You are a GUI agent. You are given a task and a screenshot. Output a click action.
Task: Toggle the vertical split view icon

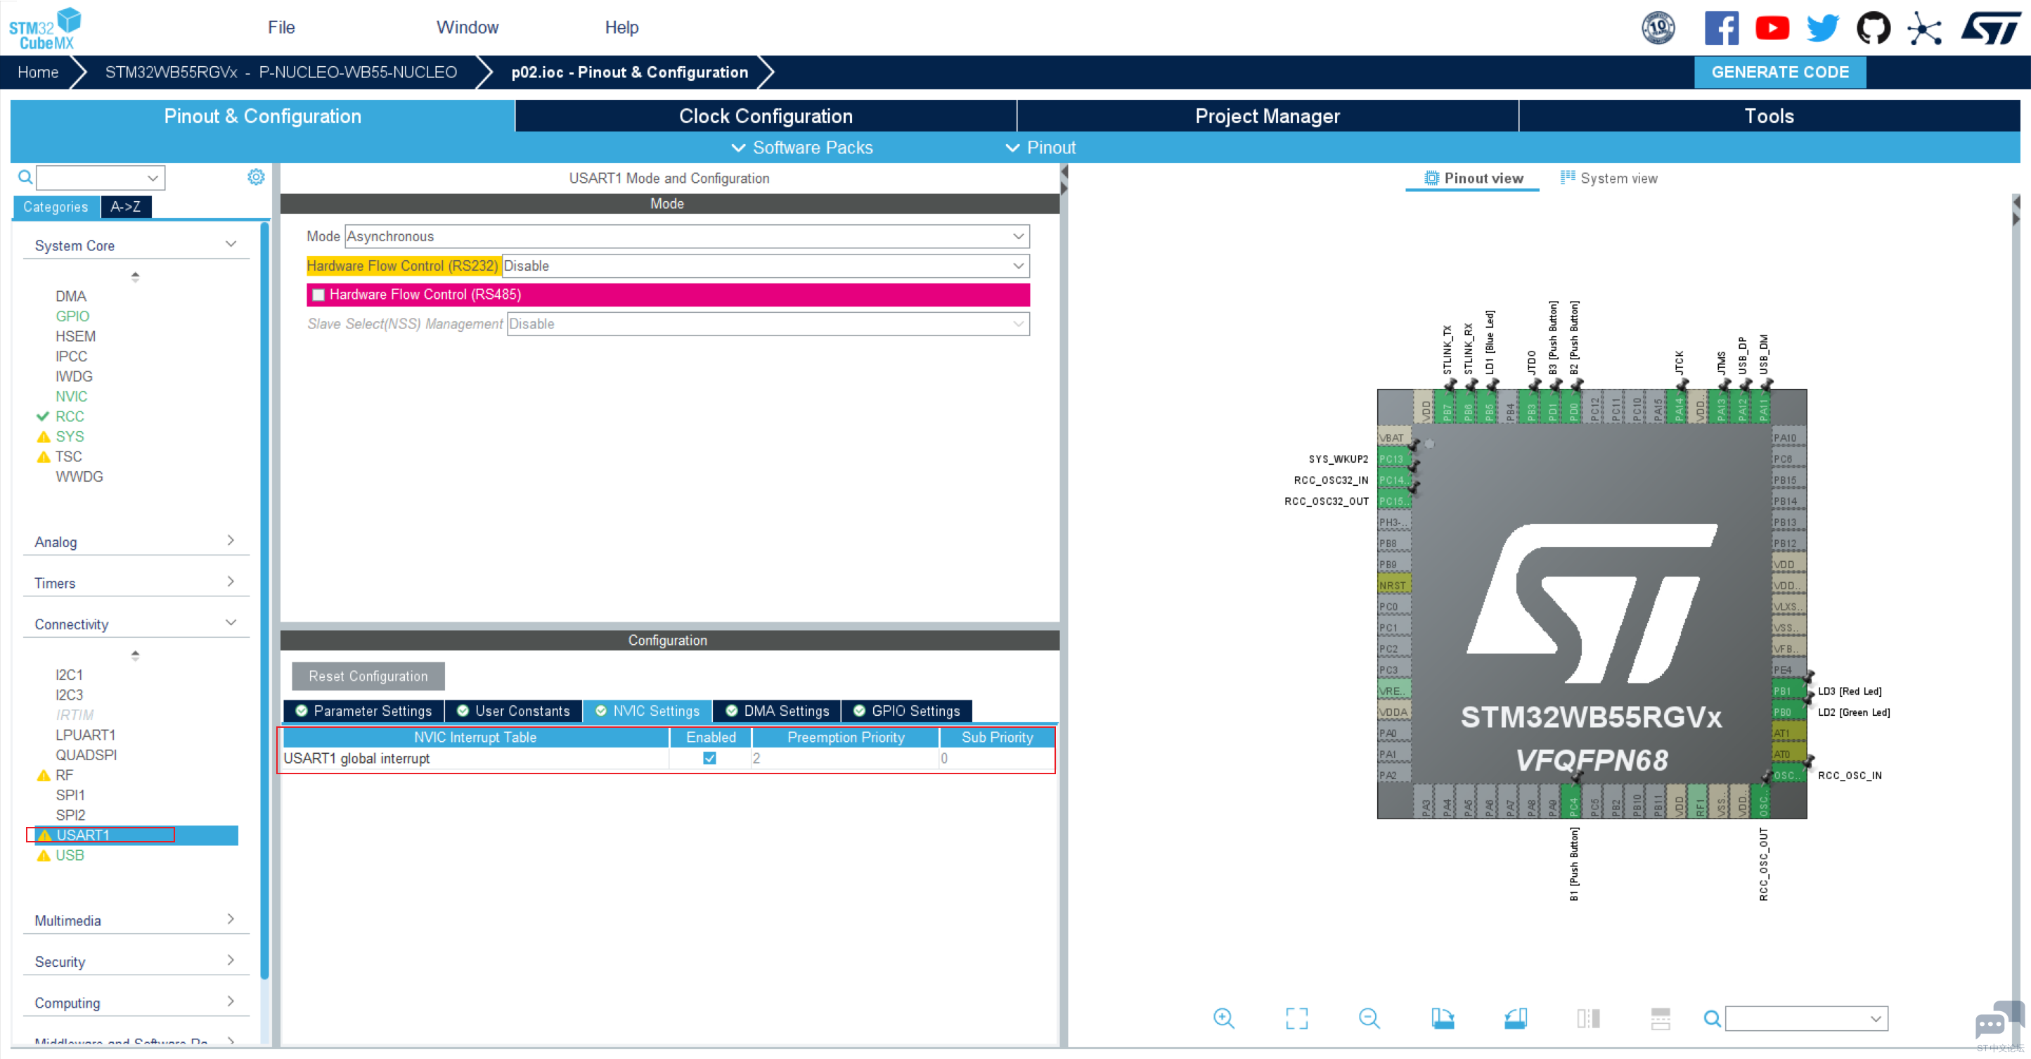(1589, 1019)
